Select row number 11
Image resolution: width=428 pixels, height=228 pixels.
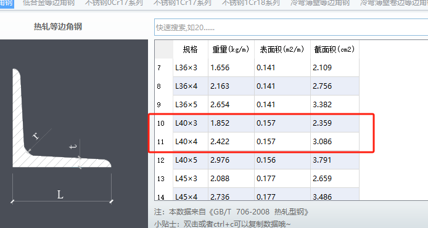(164, 142)
